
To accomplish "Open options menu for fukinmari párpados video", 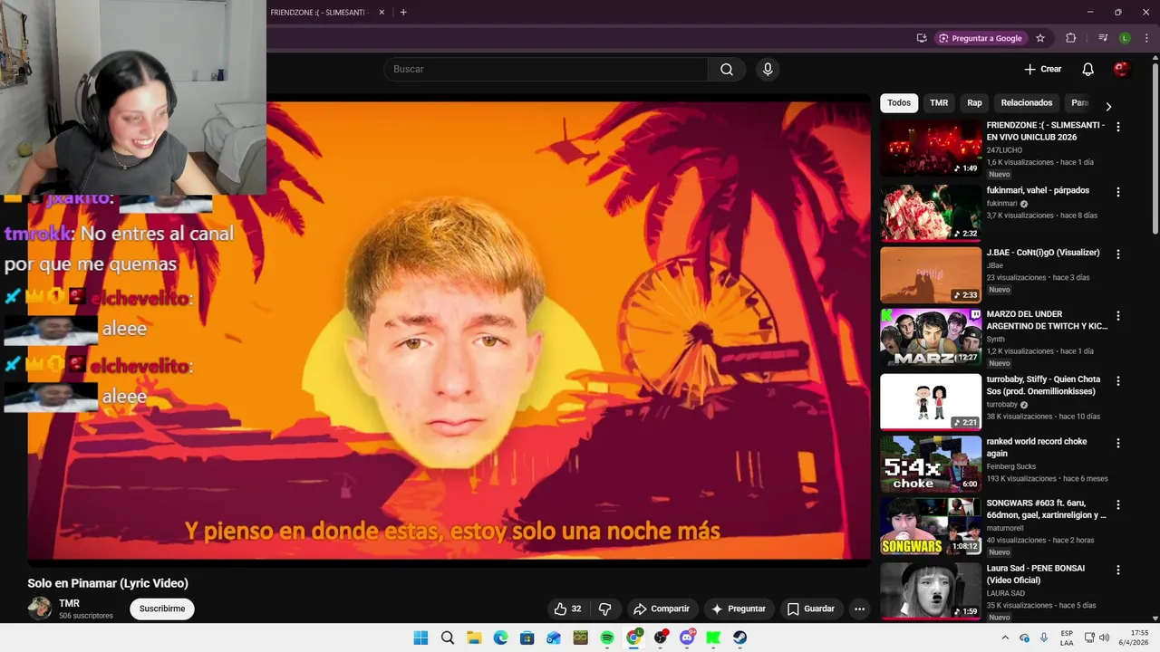I will [x=1118, y=192].
